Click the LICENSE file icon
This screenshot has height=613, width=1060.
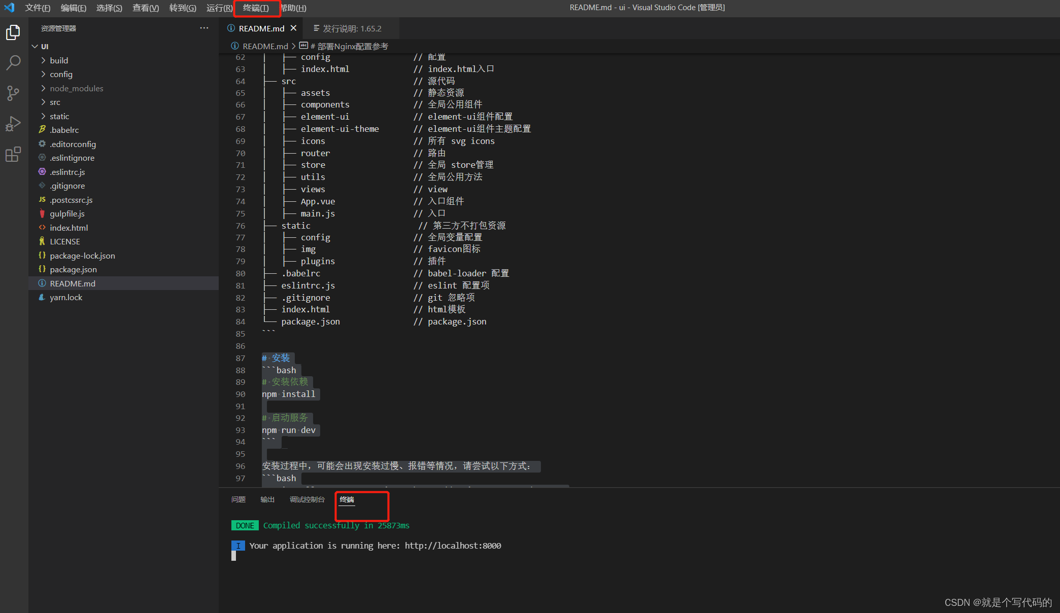[x=42, y=241]
